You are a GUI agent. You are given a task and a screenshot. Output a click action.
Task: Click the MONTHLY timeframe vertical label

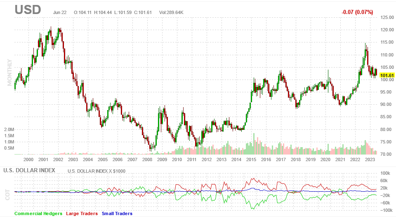tap(9, 73)
